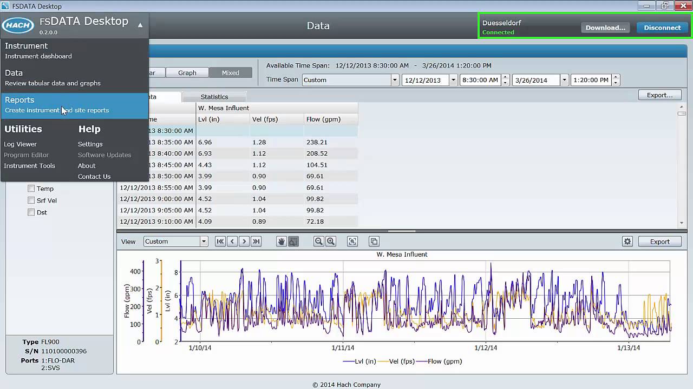The width and height of the screenshot is (693, 389).
Task: Open the Statistics tab
Action: 214,97
